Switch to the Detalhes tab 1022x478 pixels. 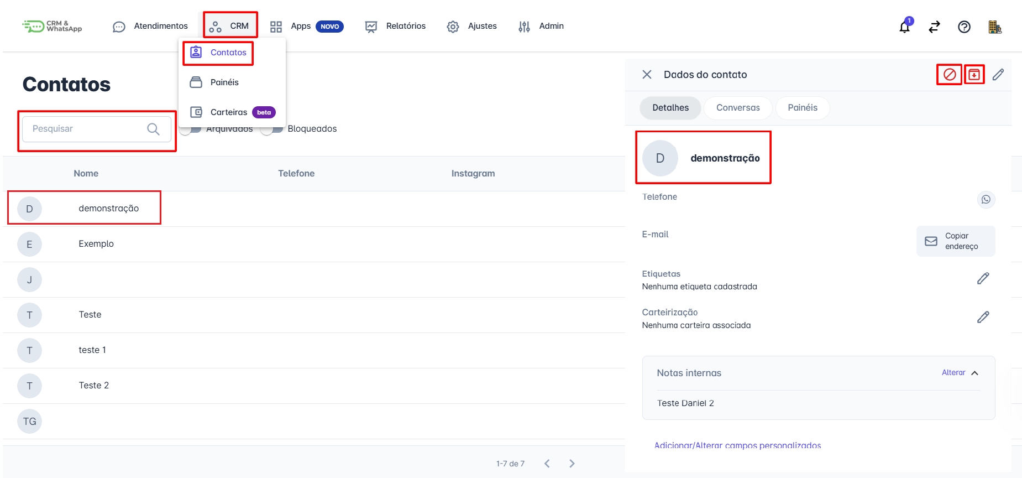(670, 108)
